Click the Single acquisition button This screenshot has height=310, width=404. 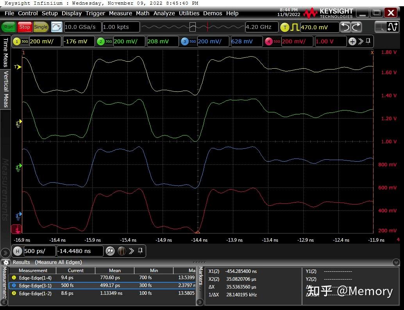coord(41,27)
